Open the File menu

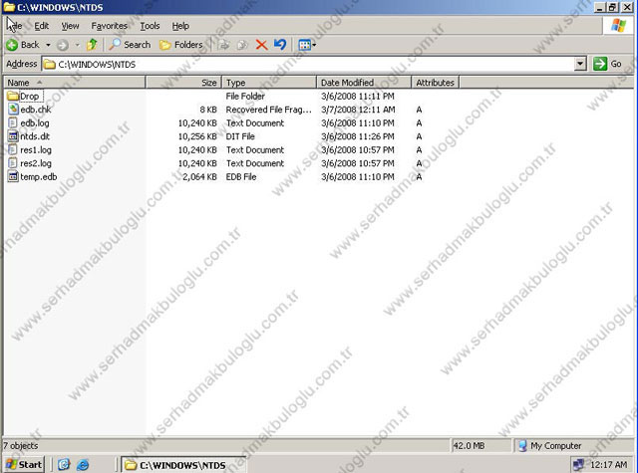15,26
